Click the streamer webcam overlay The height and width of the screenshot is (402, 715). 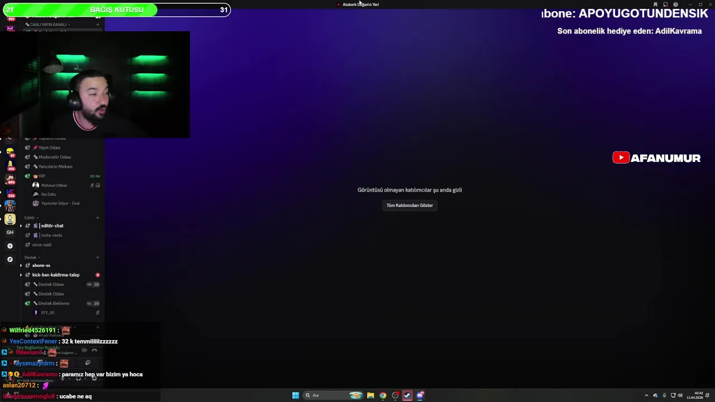coord(95,84)
